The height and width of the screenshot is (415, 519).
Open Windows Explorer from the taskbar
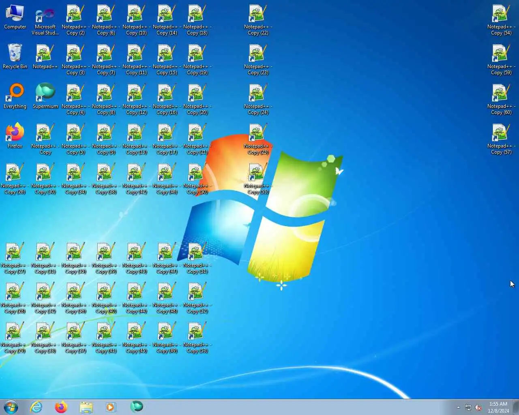pos(86,407)
